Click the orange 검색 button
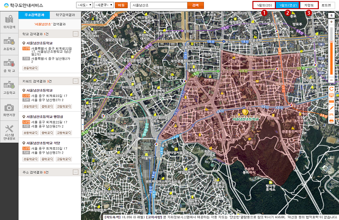 coord(196,5)
